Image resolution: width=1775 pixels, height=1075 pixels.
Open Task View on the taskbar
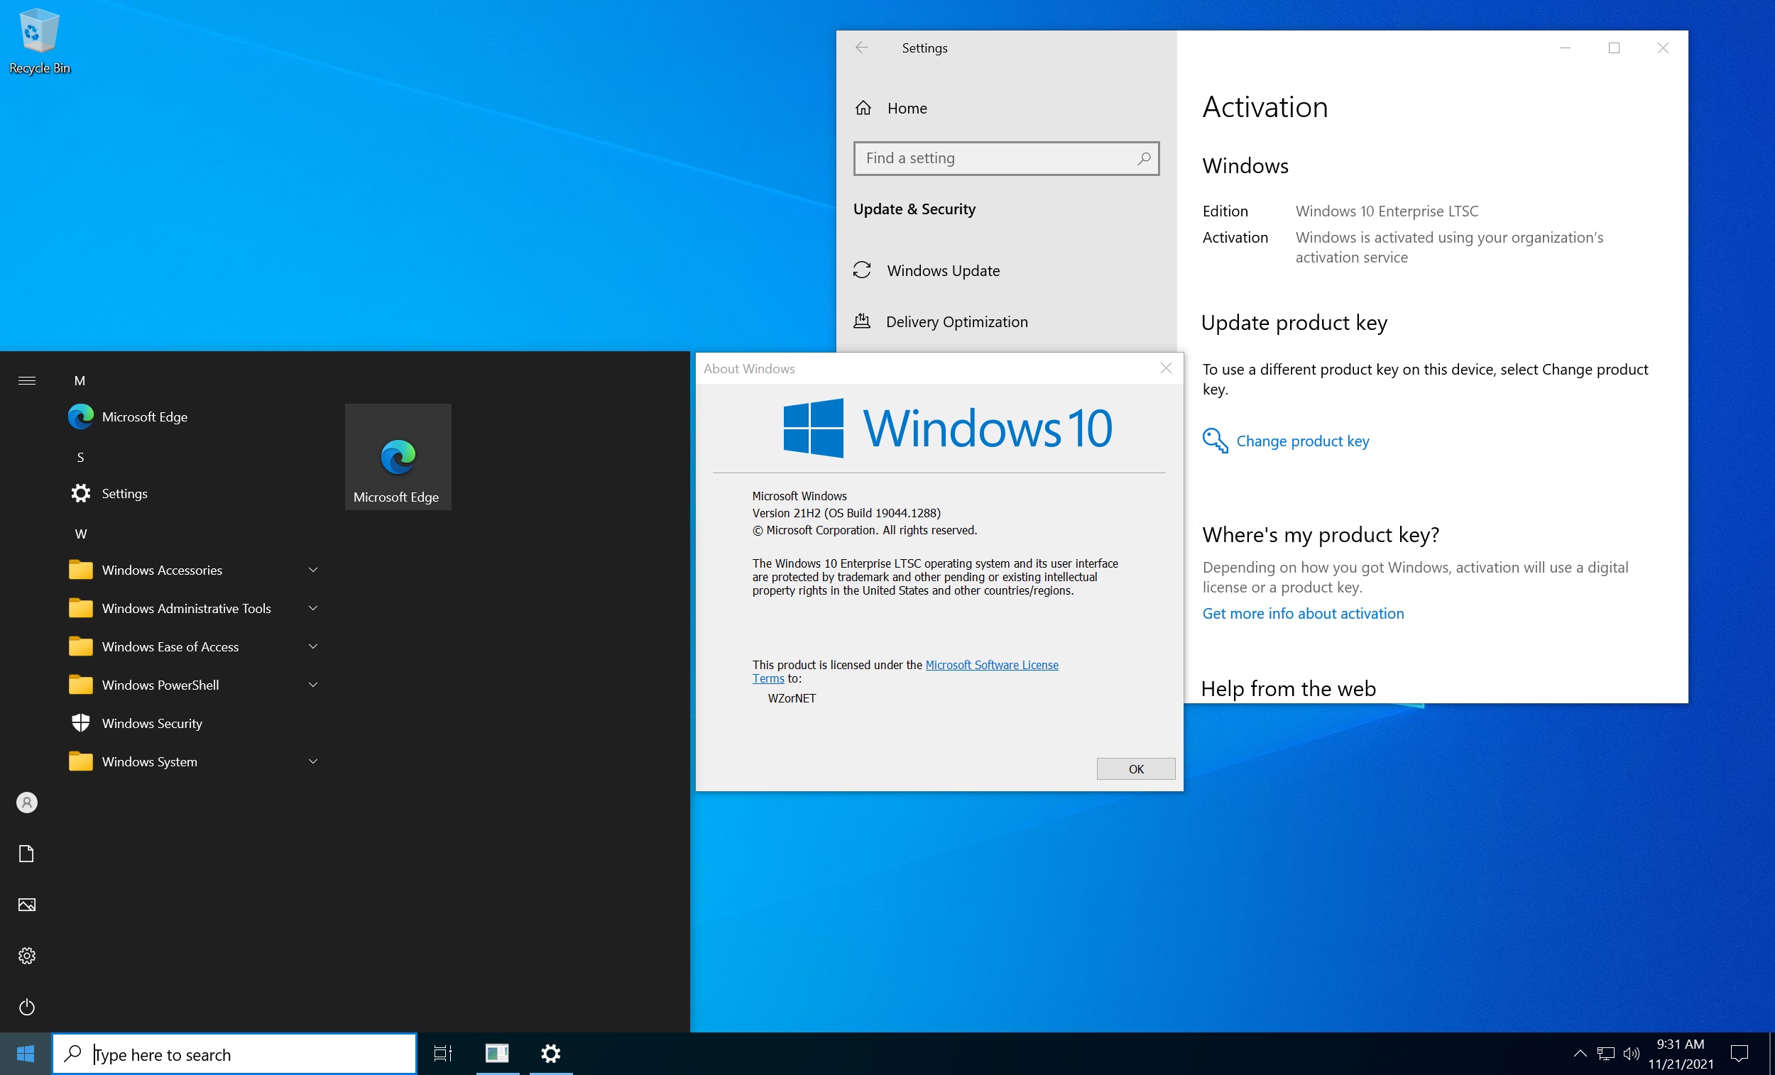(x=442, y=1054)
